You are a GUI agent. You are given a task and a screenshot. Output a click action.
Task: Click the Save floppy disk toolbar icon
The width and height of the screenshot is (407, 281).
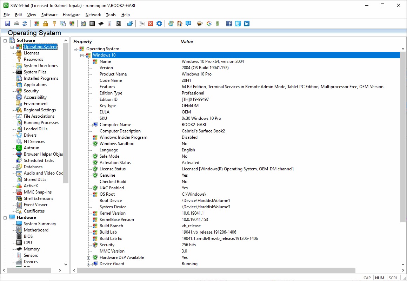8,24
